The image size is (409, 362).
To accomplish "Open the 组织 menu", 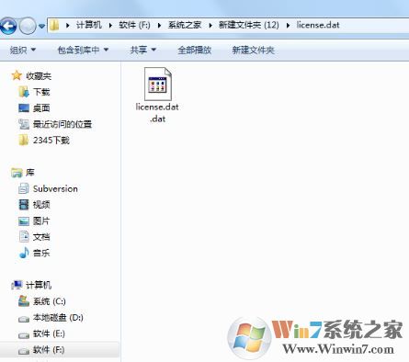I will 22,50.
